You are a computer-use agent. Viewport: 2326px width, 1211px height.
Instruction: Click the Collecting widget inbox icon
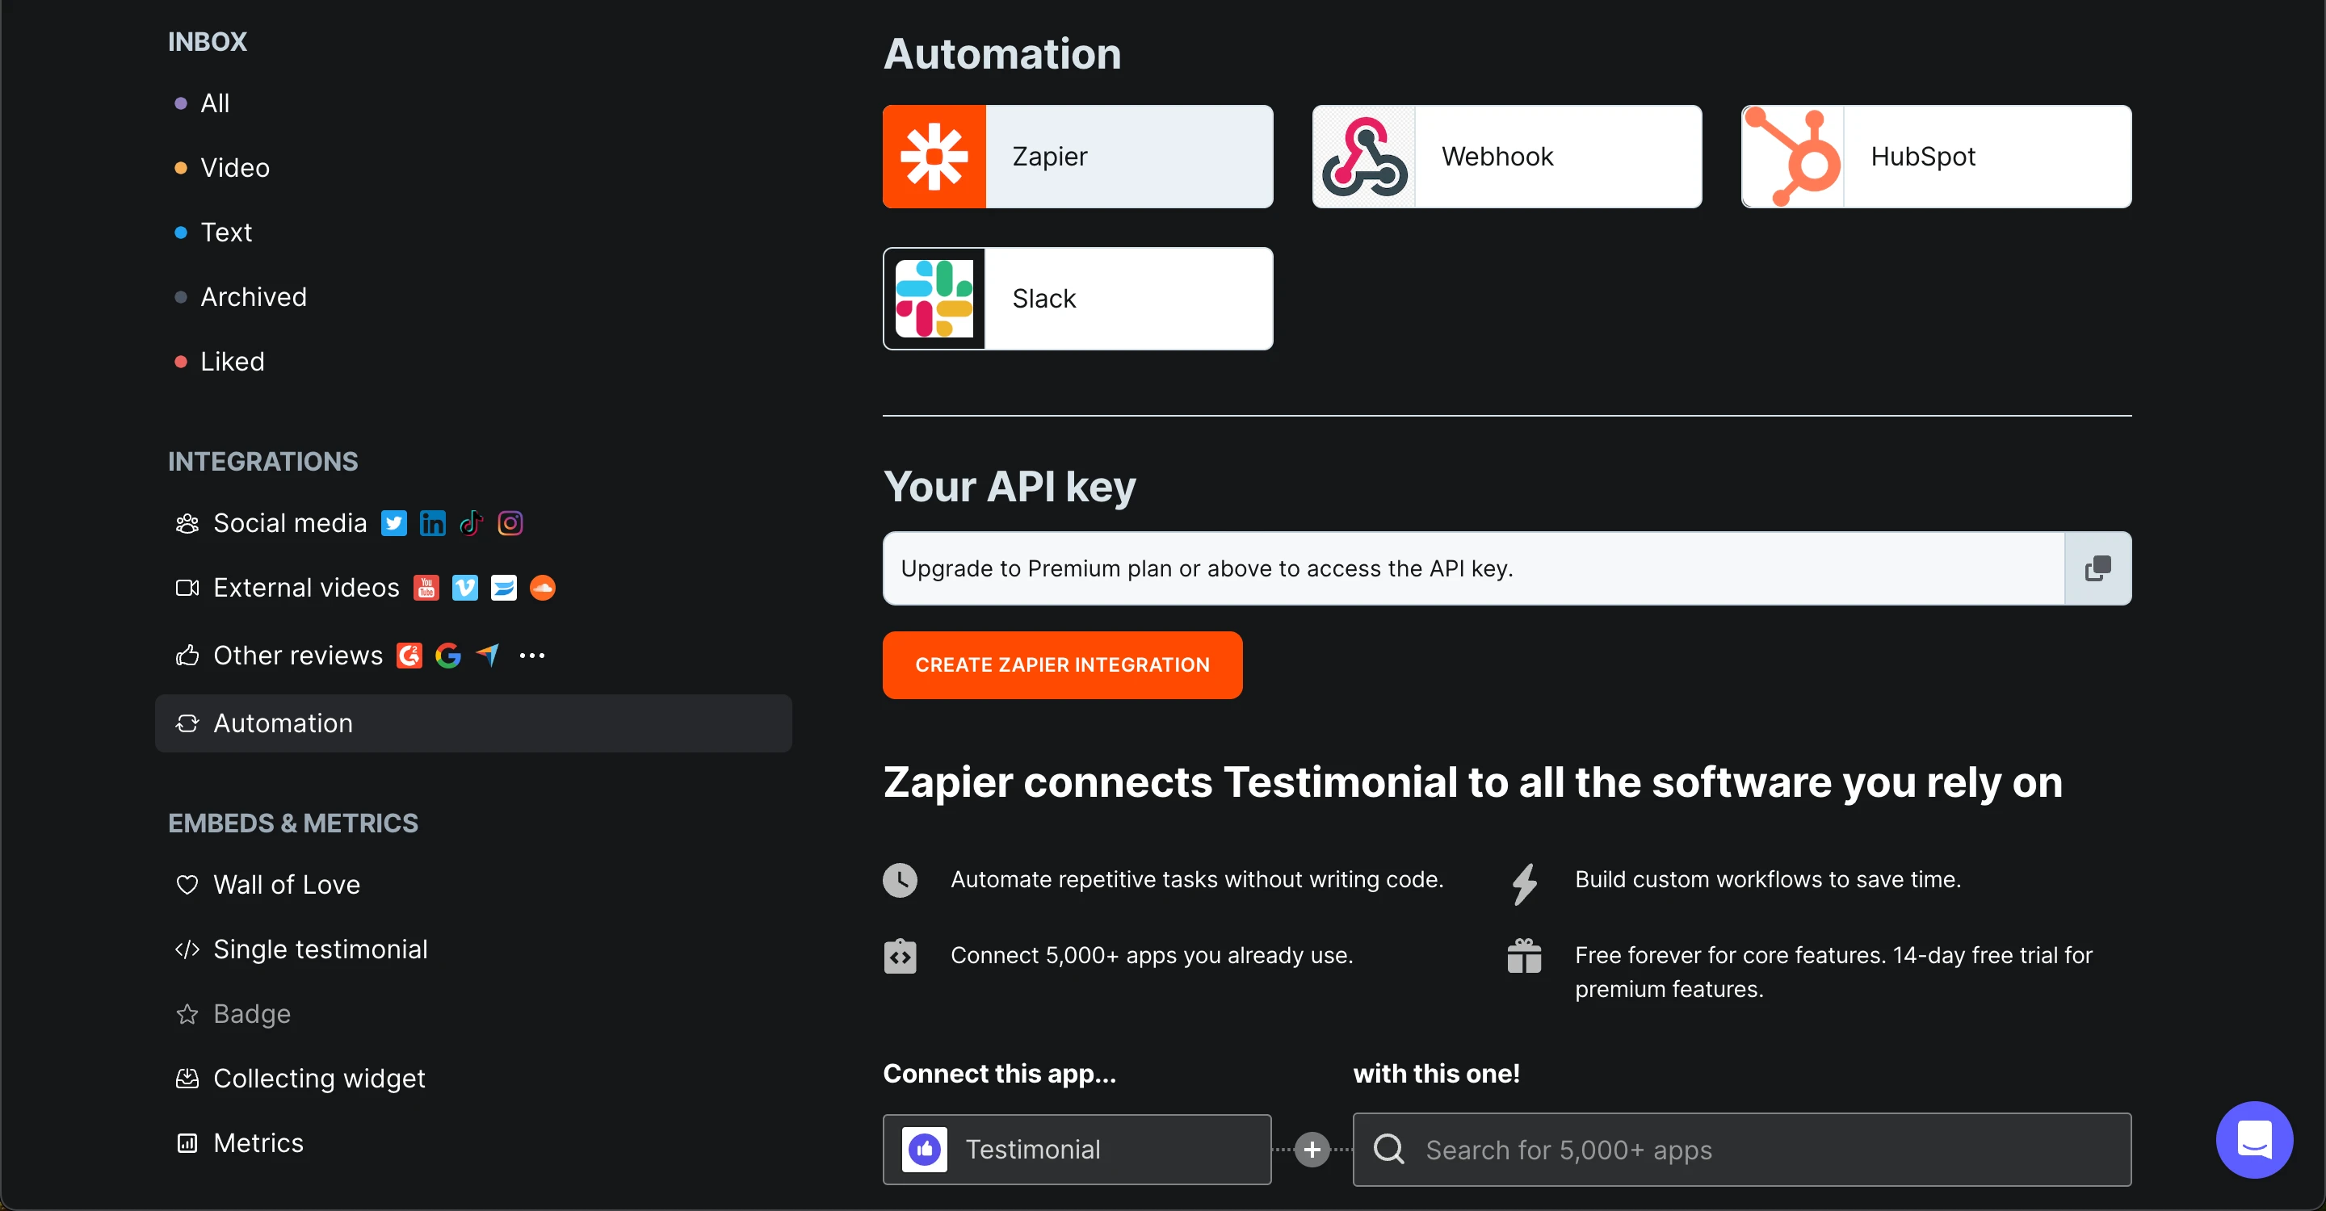pyautogui.click(x=187, y=1079)
